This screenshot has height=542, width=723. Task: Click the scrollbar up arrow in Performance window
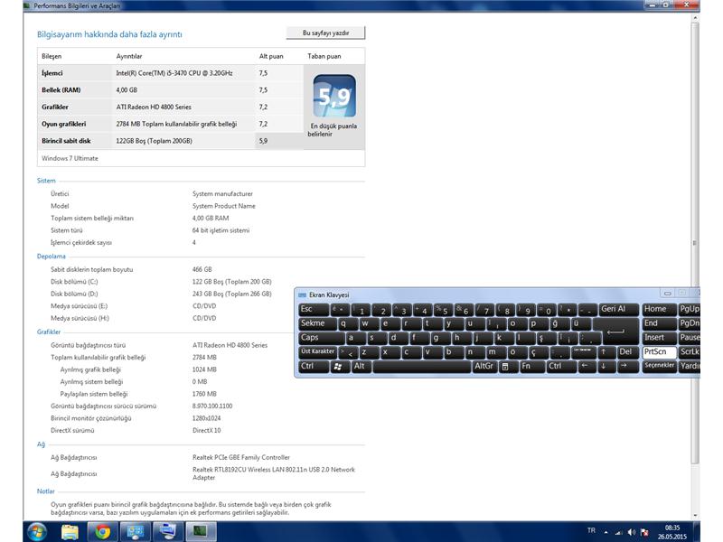[x=695, y=17]
